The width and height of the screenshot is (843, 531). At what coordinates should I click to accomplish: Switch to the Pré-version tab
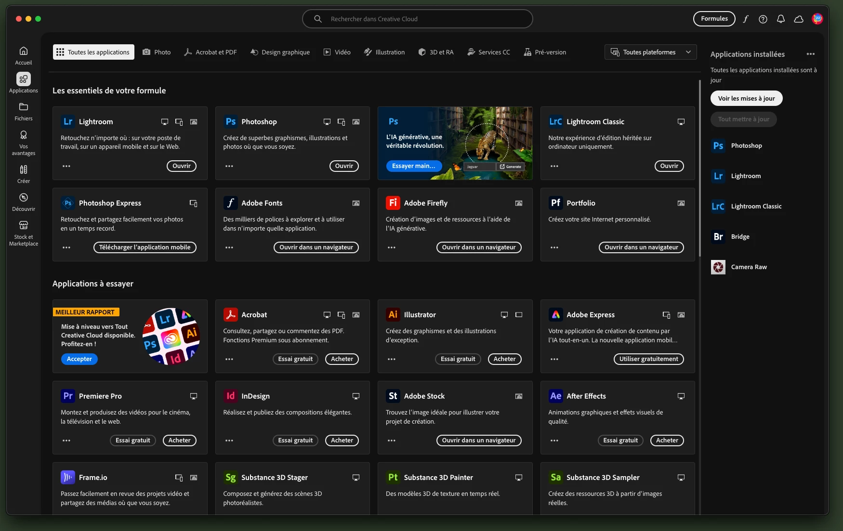tap(545, 52)
